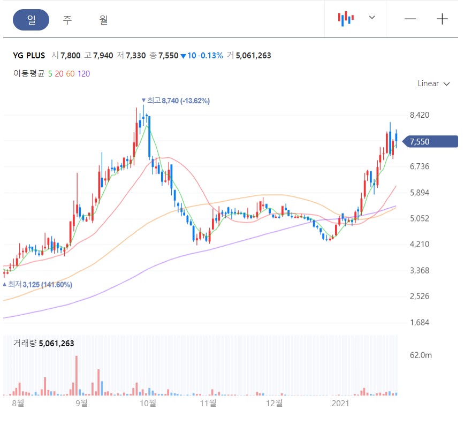Click the 62.0m volume axis label

421,355
